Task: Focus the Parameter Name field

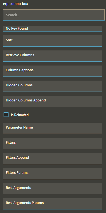Action: coord(52,129)
